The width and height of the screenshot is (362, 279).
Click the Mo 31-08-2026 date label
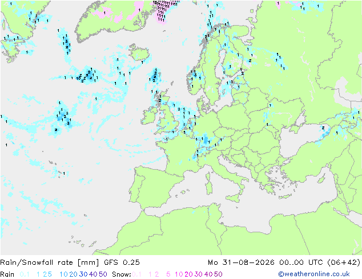pyautogui.click(x=242, y=262)
